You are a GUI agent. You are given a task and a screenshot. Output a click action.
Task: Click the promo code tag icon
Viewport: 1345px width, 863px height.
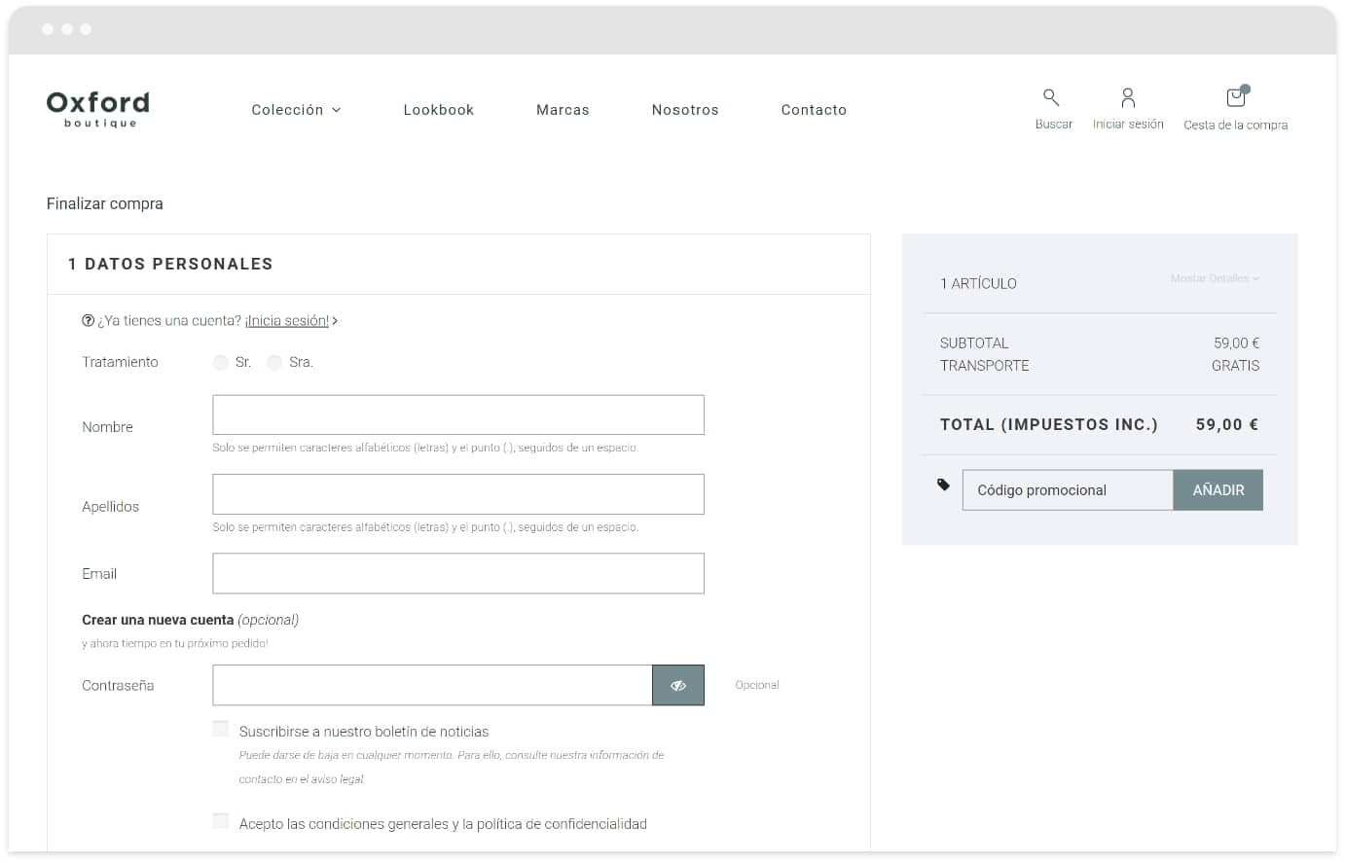[x=943, y=485]
